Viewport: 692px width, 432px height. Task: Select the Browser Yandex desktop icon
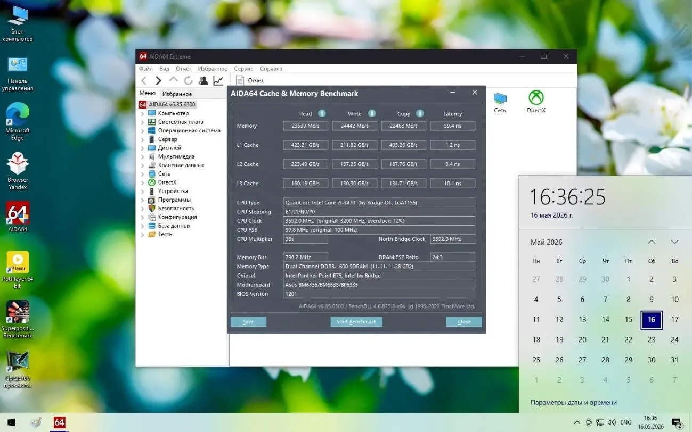pyautogui.click(x=18, y=171)
